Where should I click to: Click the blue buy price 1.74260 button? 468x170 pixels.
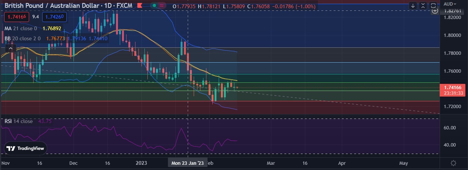[x=54, y=17]
